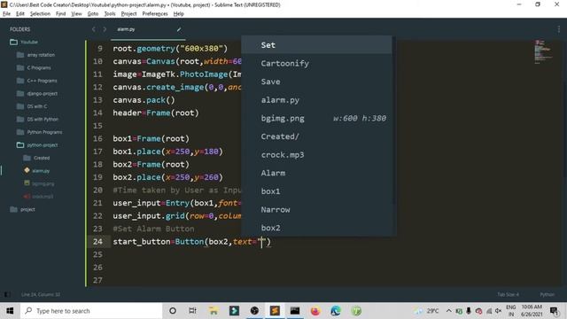Open the Edit menu
This screenshot has height=319, width=567.
(20, 14)
